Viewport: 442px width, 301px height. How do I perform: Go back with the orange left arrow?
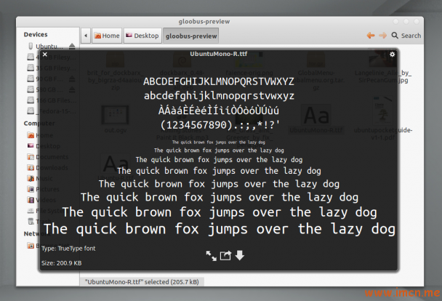pos(371,36)
